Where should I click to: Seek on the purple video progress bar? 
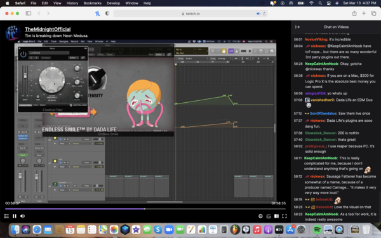[145, 209]
